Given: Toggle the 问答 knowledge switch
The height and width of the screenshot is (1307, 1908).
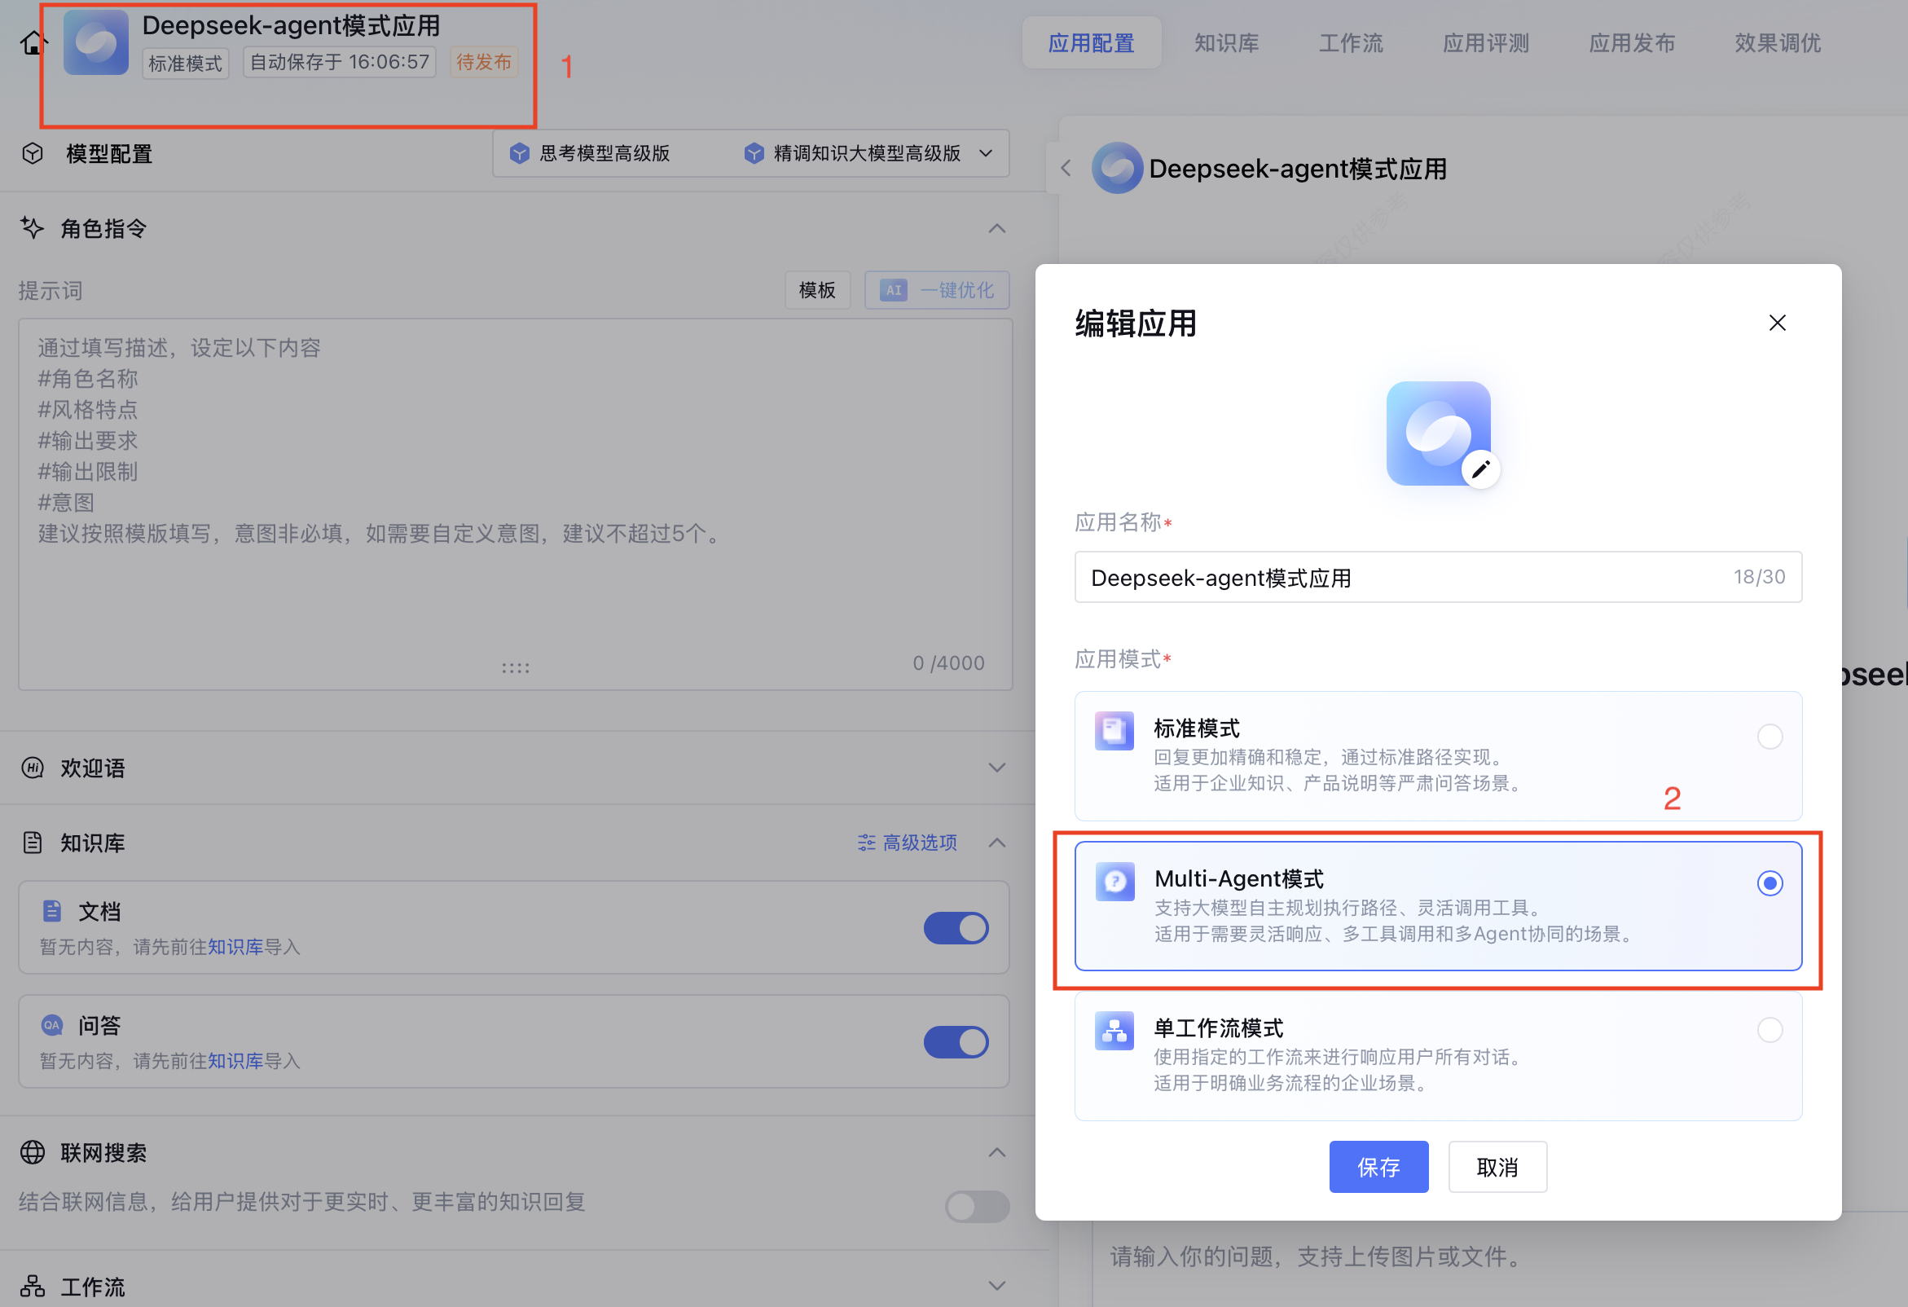Looking at the screenshot, I should click(x=956, y=1042).
